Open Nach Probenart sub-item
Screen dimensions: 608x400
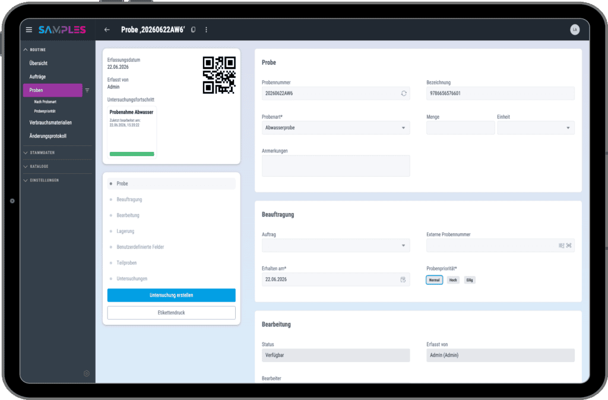click(x=45, y=102)
